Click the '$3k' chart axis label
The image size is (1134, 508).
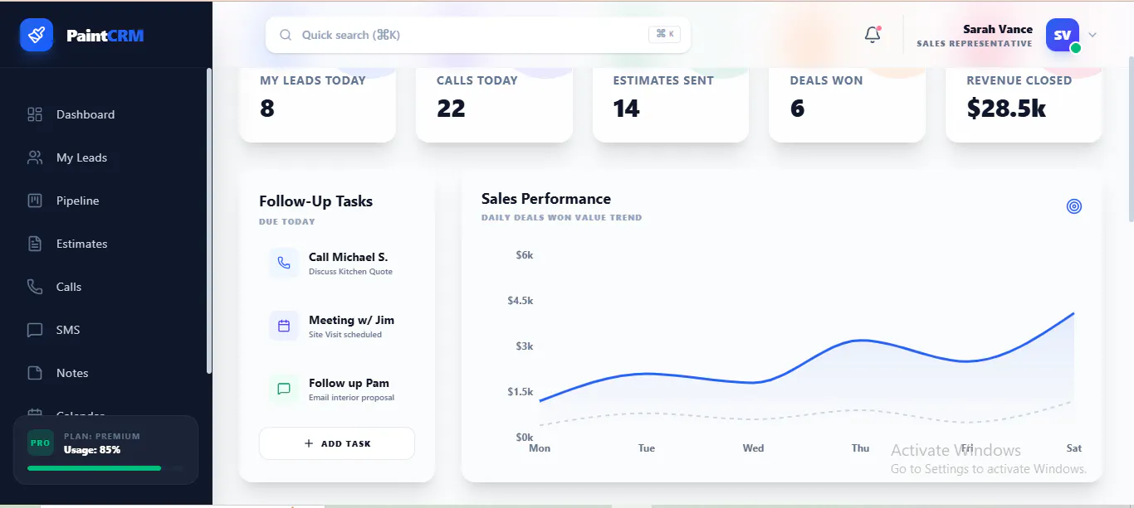click(525, 346)
